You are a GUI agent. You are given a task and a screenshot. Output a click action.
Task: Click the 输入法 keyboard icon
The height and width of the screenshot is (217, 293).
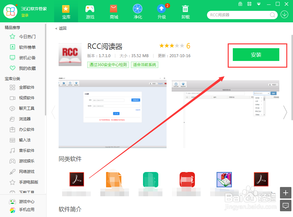pos(12,140)
